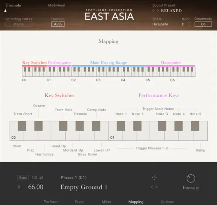Switch to the Mixer tab

[x=106, y=202]
